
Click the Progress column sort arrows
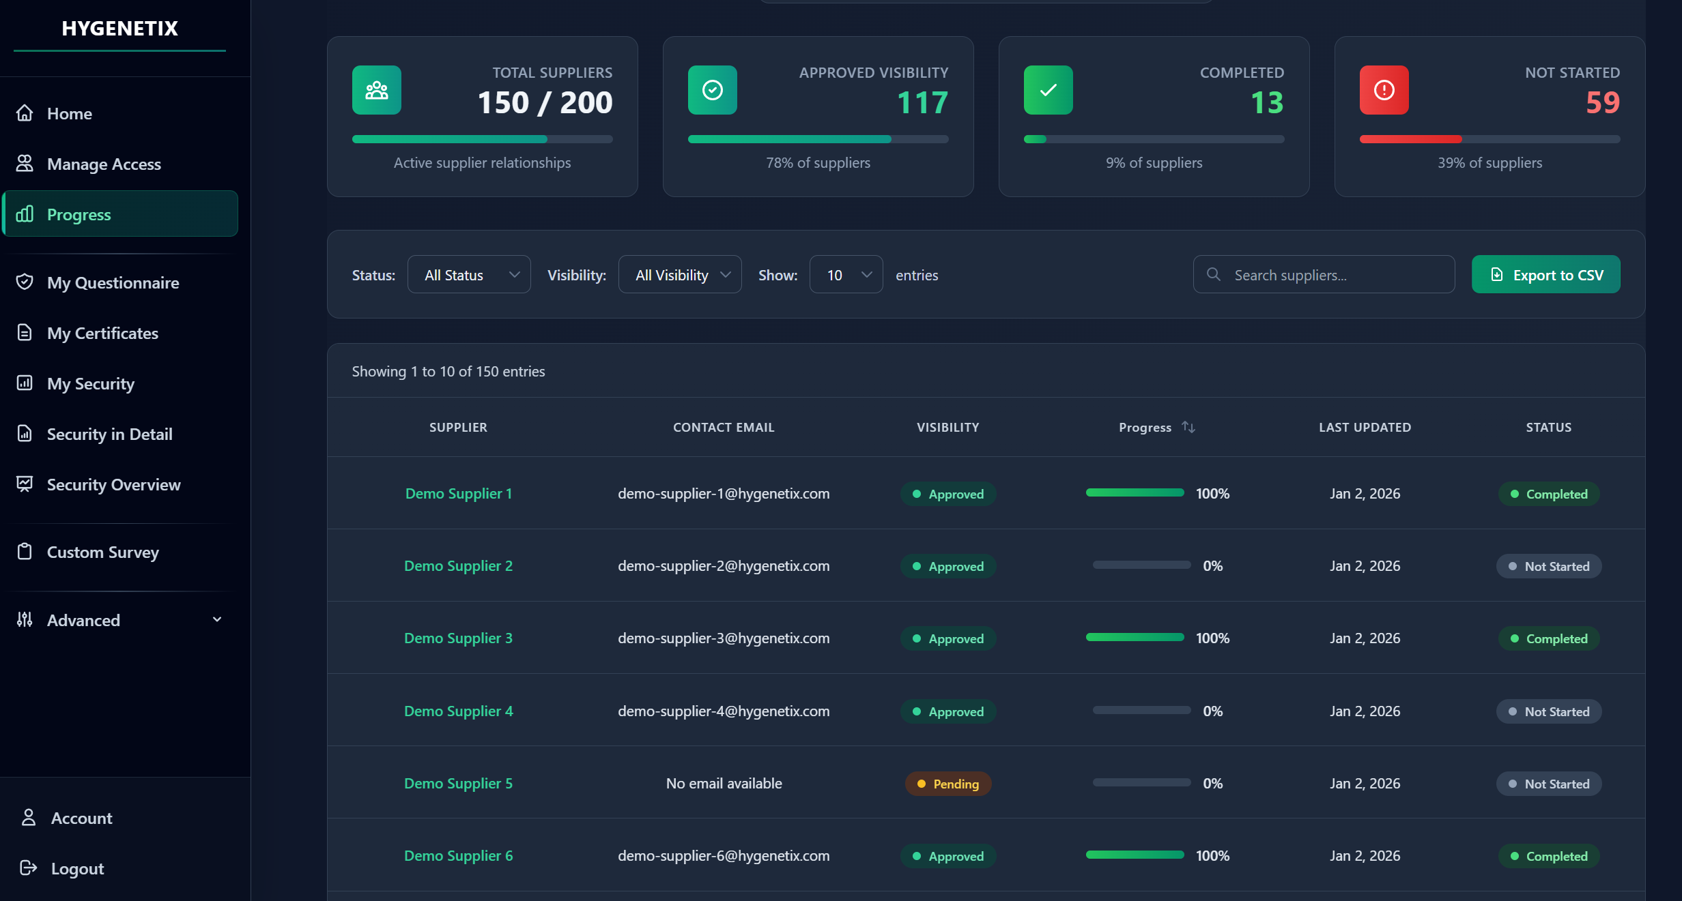[1190, 427]
